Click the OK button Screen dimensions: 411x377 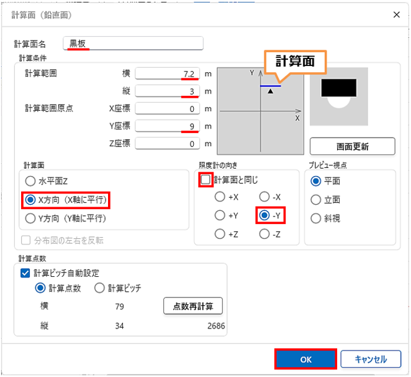point(305,359)
